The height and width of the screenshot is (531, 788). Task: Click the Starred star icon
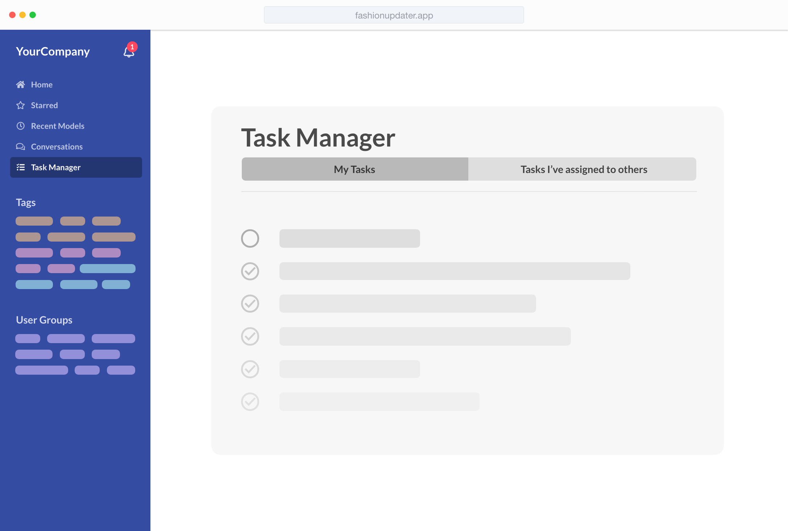click(21, 105)
